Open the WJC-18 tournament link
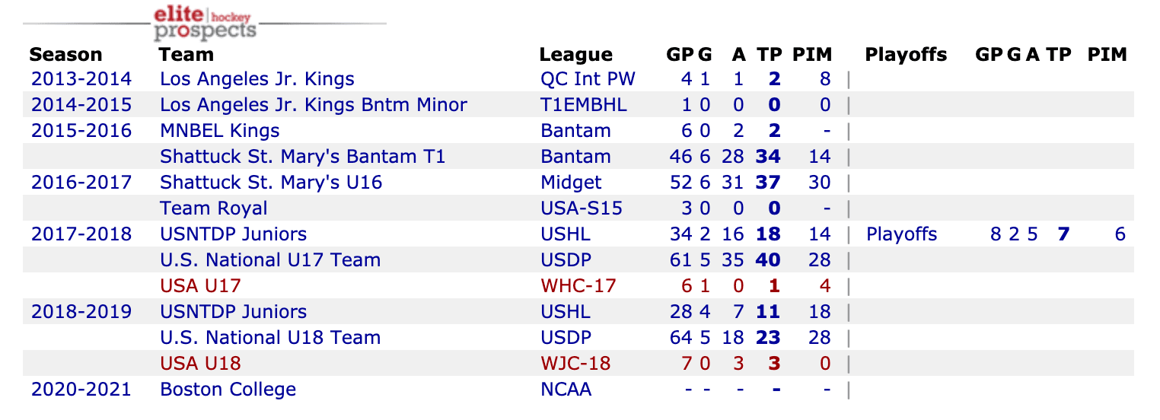Viewport: 1160px width, 420px height. point(575,364)
